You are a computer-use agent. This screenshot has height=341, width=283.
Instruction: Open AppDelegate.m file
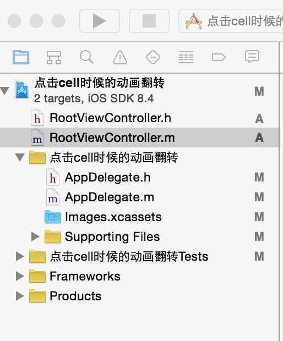[x=139, y=197]
